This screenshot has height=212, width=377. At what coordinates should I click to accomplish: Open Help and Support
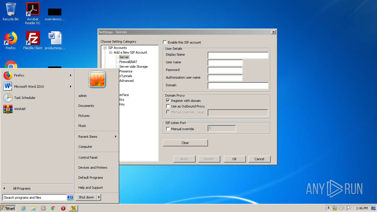tap(91, 188)
